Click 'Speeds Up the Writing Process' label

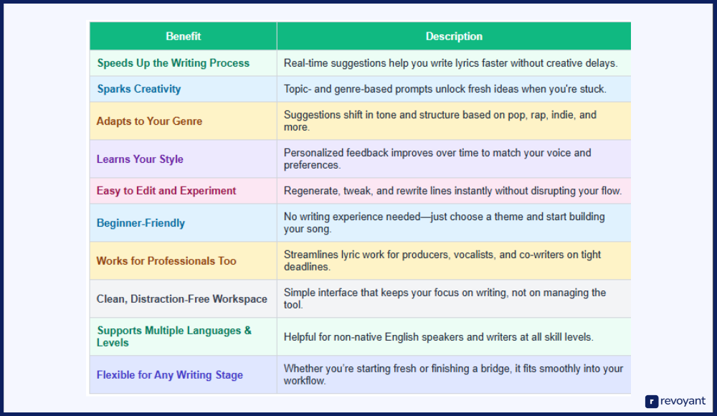174,63
